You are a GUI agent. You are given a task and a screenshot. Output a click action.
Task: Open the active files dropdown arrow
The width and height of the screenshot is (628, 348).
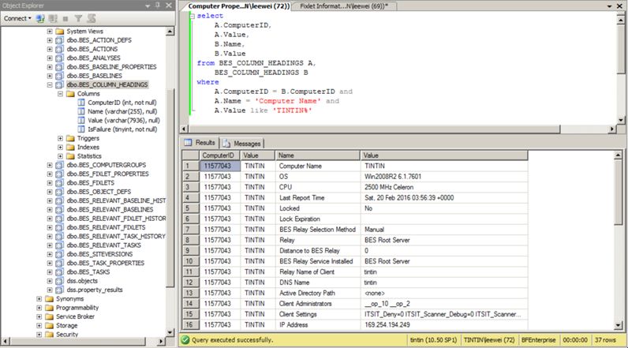[x=610, y=6]
